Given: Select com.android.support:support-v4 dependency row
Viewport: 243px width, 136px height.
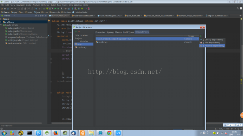Looking at the screenshot, I should coord(147,39).
